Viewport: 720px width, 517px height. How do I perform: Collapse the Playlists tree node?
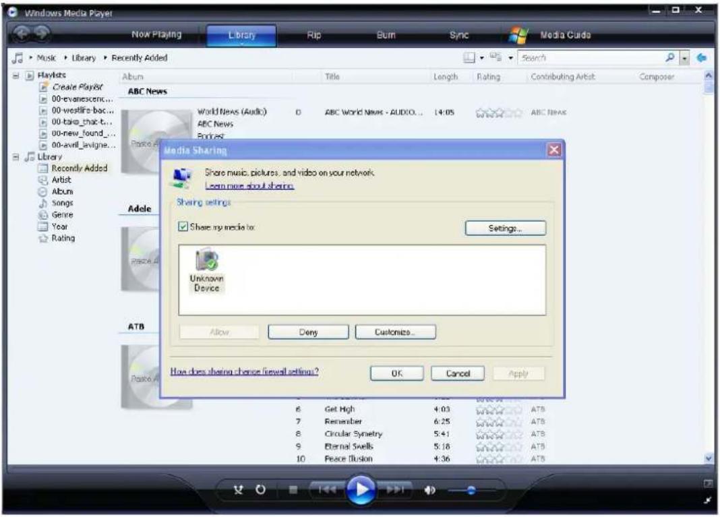click(x=16, y=75)
